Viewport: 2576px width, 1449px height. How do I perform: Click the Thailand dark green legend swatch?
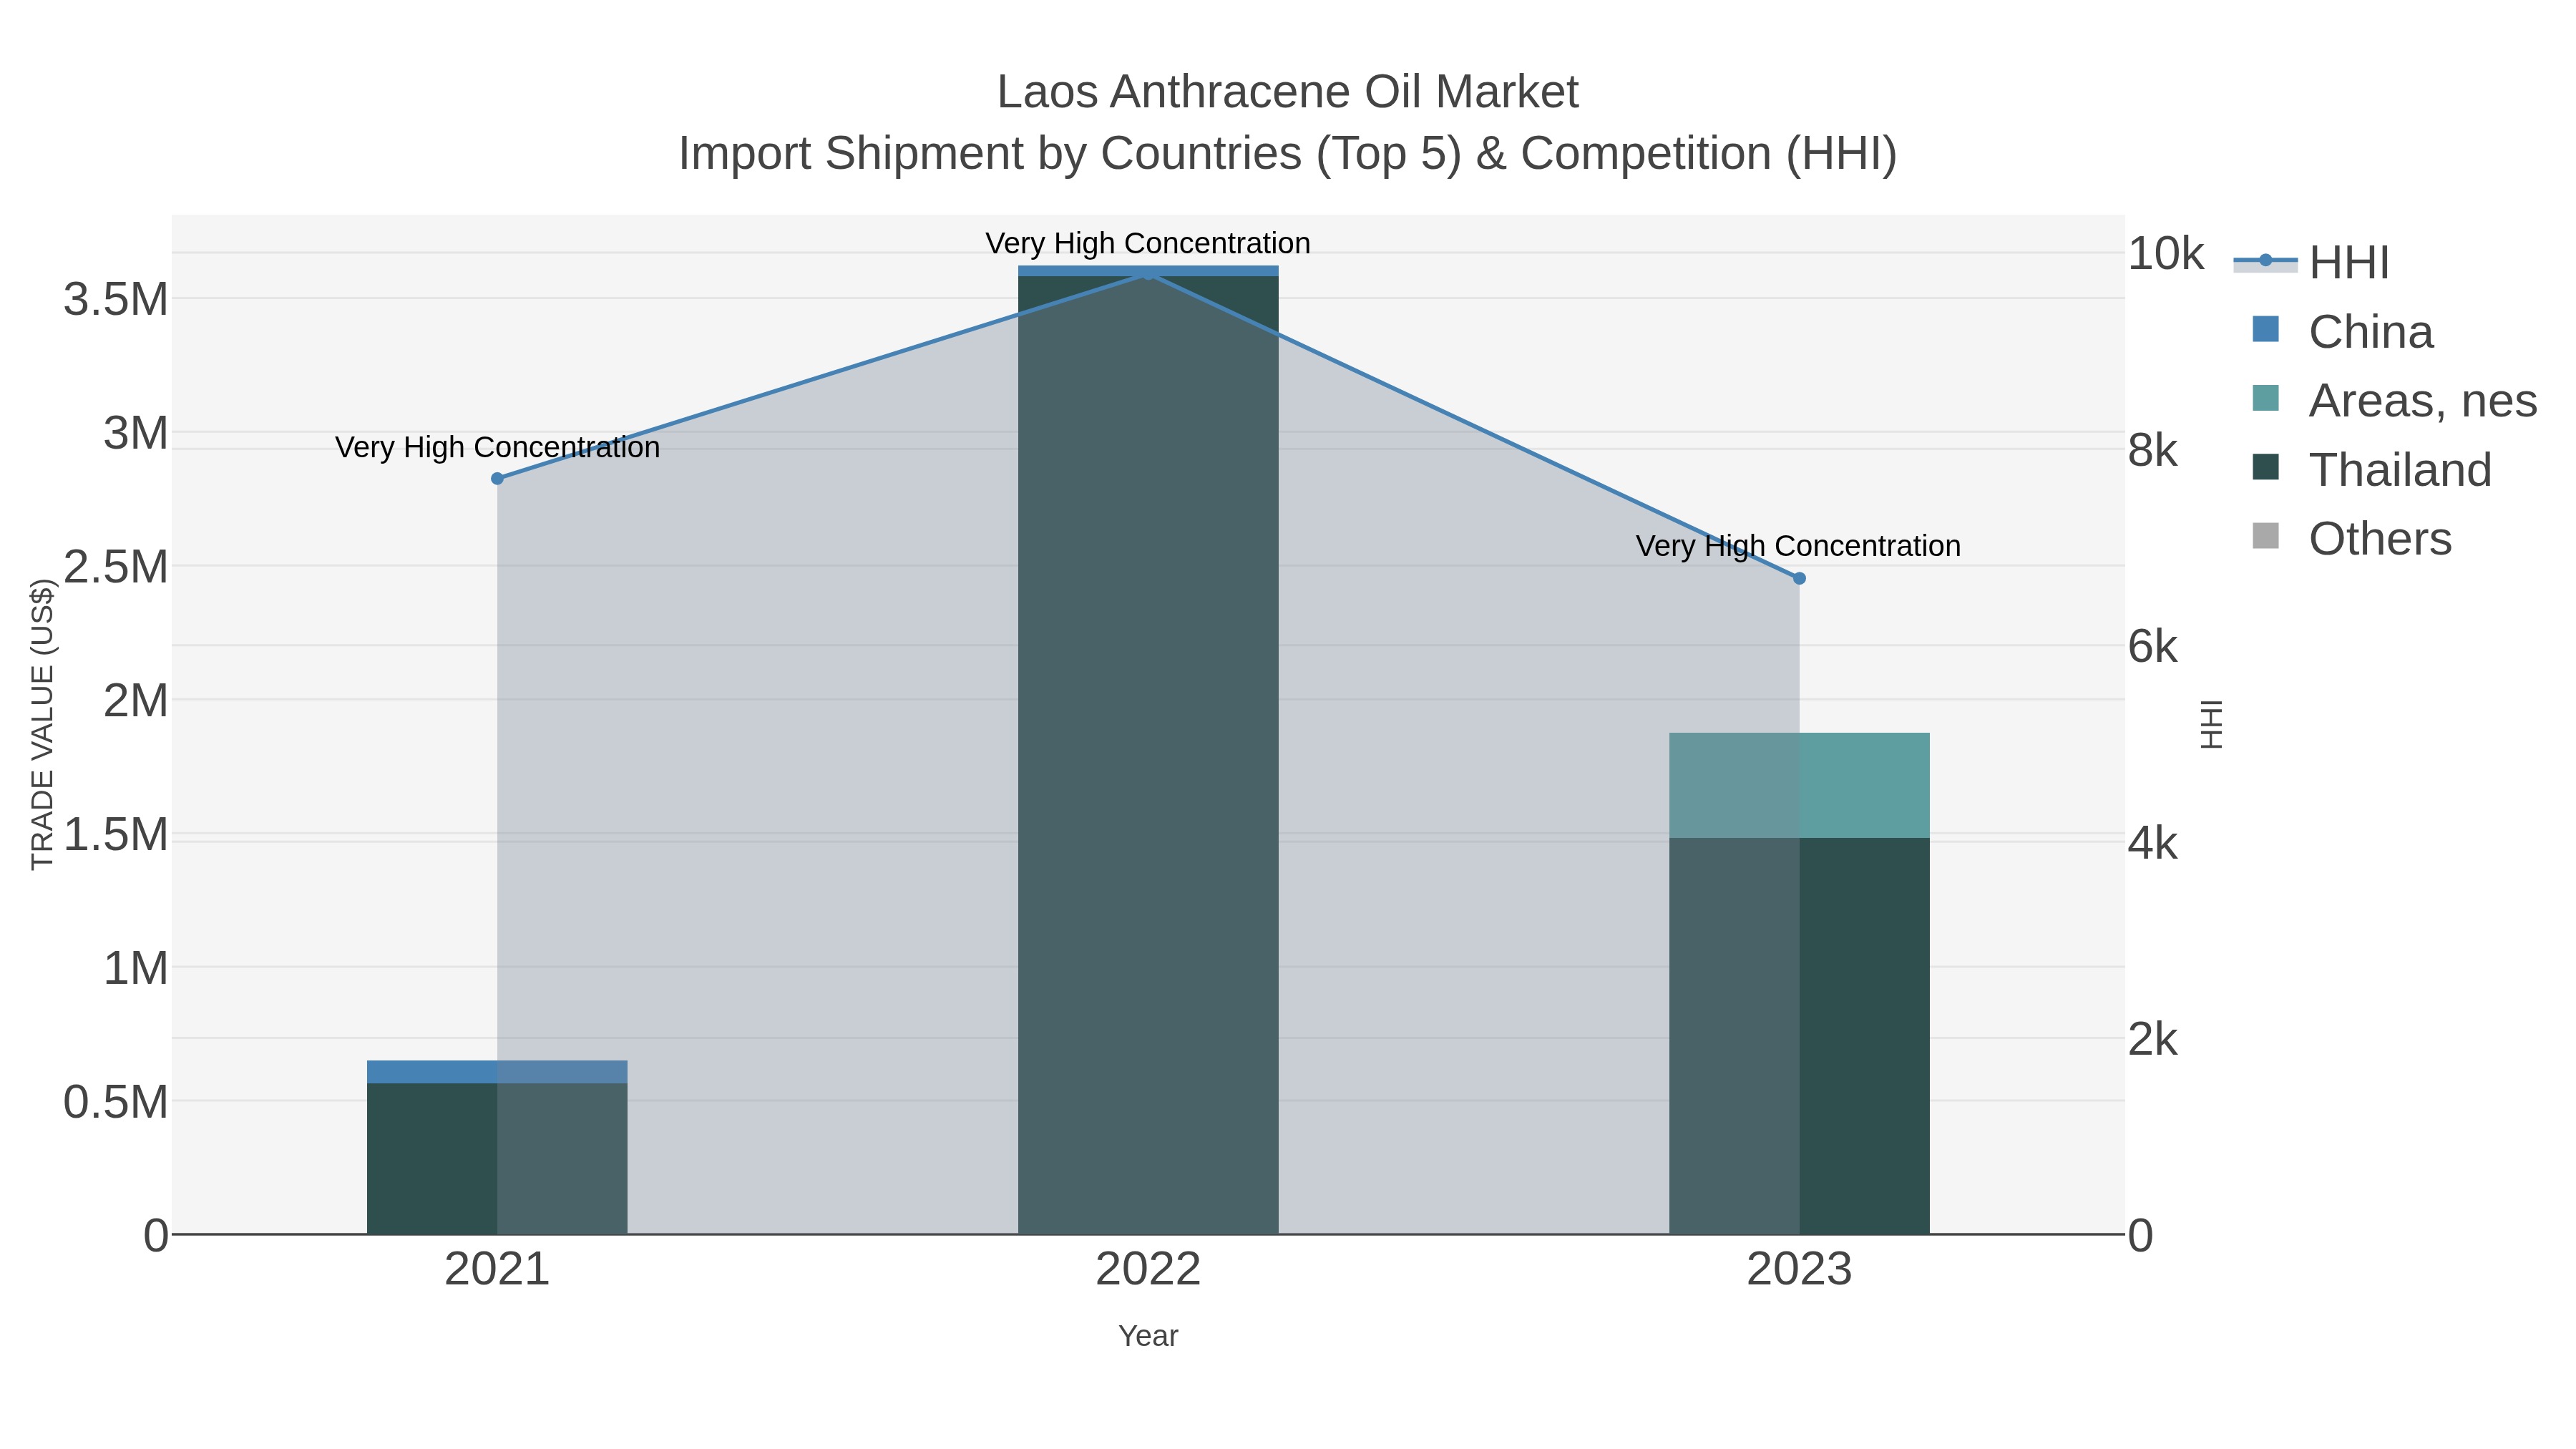[x=2265, y=467]
